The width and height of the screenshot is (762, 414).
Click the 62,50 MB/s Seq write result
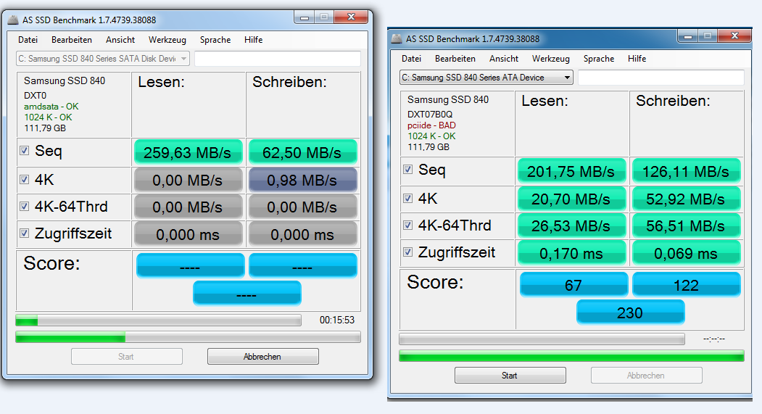pos(303,152)
